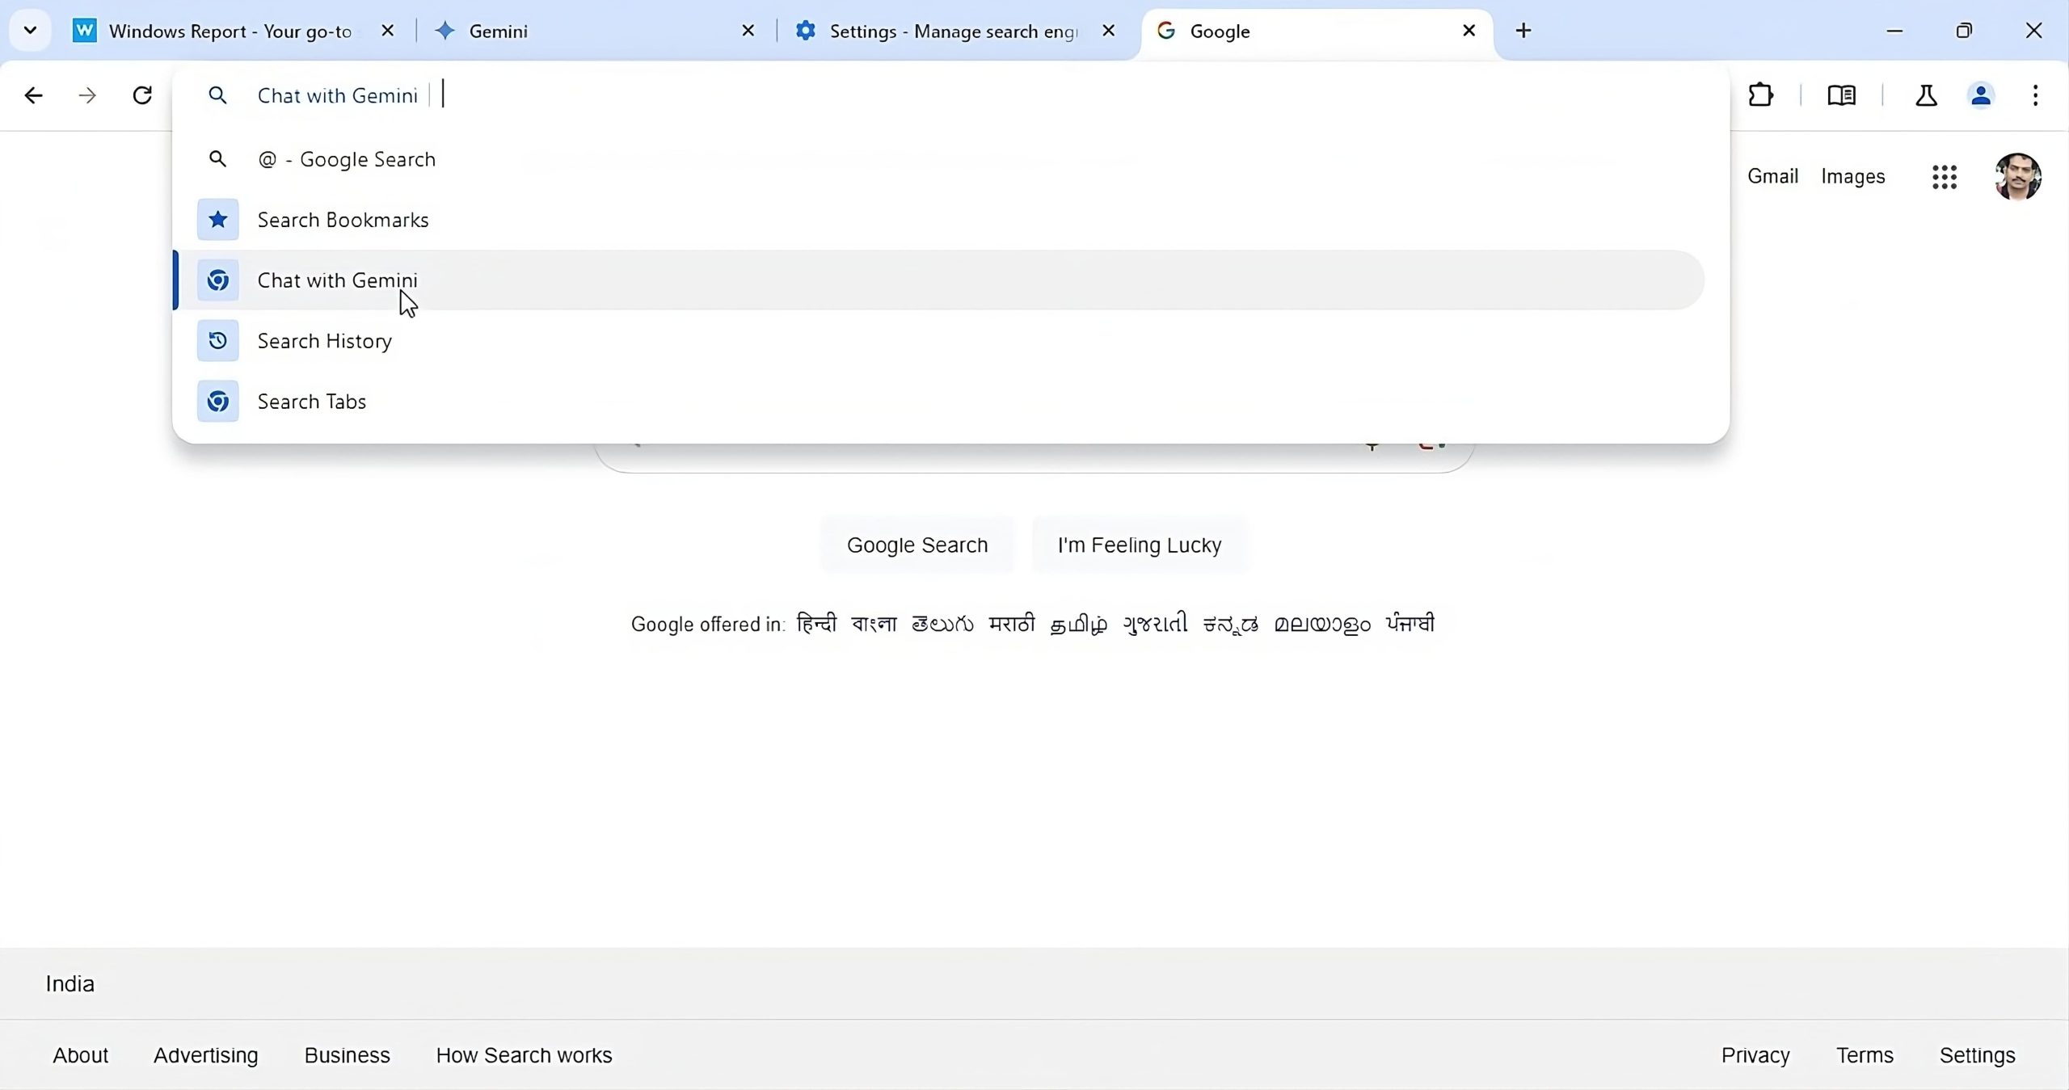The image size is (2069, 1090).
Task: Open the Google apps grid
Action: point(1945,176)
